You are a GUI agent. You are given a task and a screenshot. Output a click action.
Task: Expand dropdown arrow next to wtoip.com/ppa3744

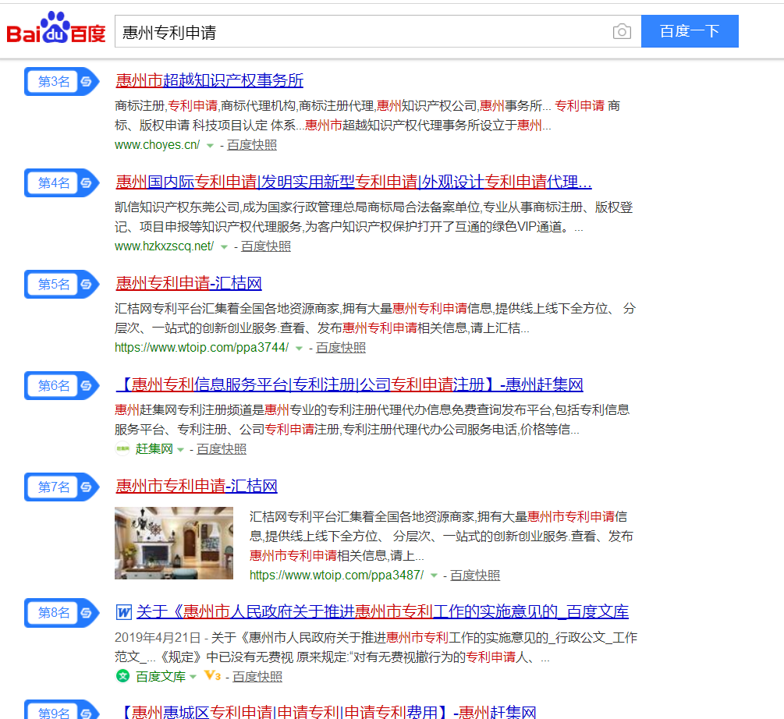[299, 349]
